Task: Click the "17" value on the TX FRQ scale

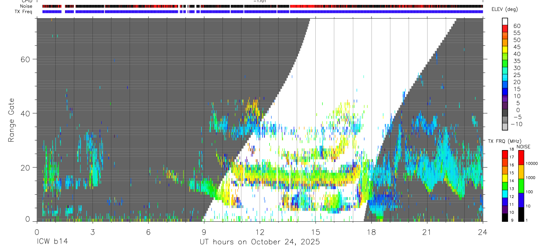Action: [x=512, y=157]
